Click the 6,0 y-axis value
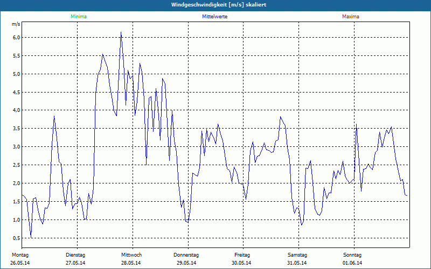Viewport: 431px width, 269px height. click(x=17, y=37)
